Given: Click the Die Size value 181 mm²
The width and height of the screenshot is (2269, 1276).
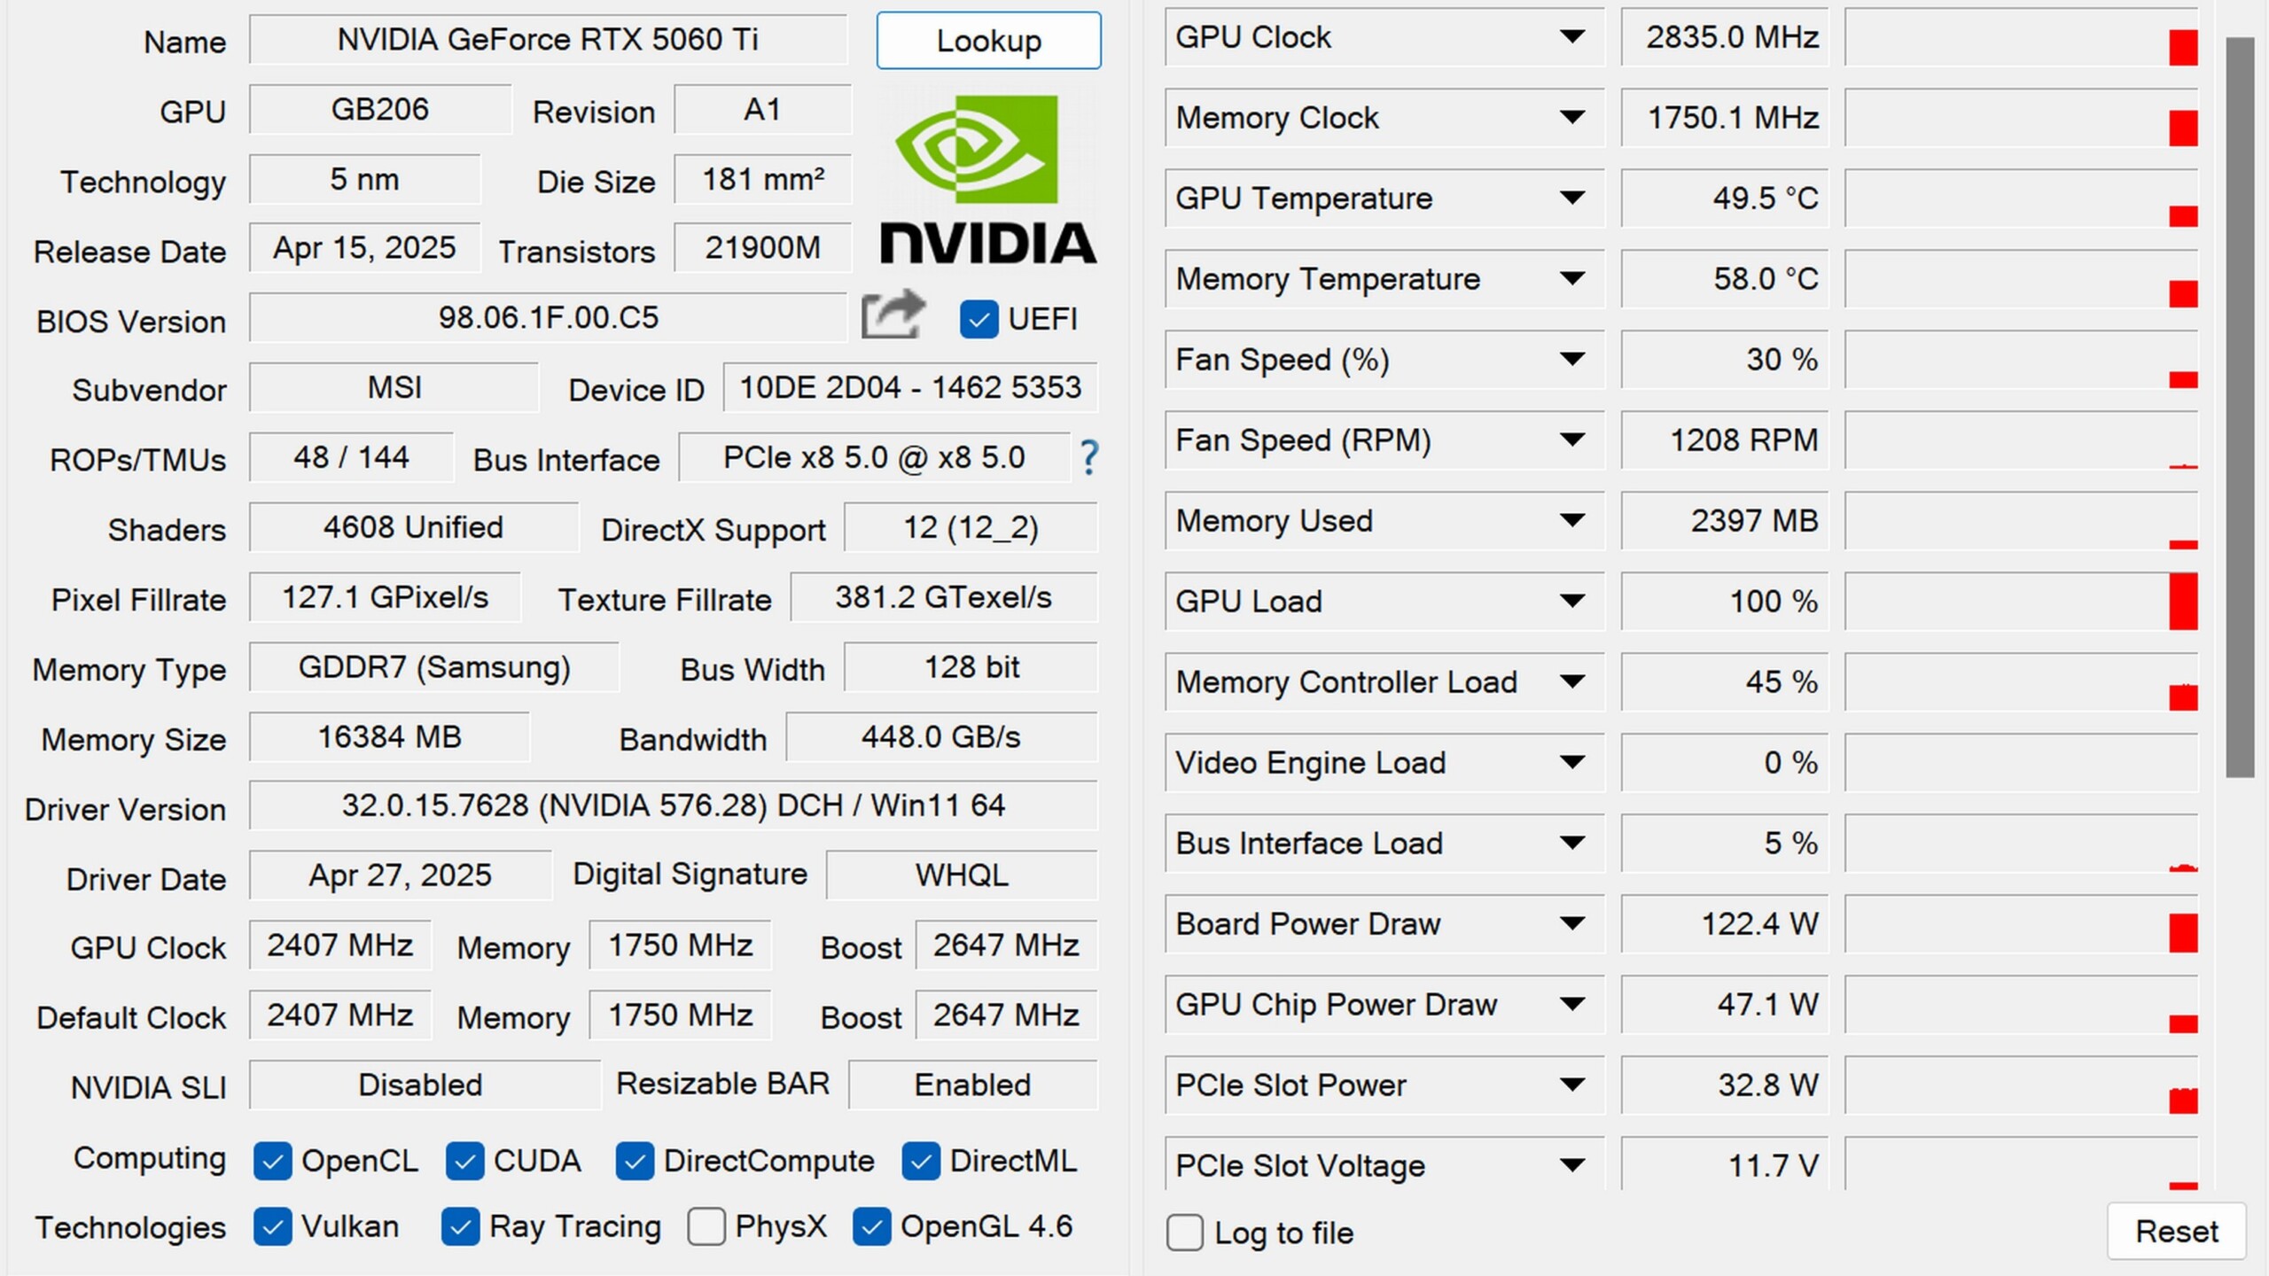Looking at the screenshot, I should click(762, 180).
